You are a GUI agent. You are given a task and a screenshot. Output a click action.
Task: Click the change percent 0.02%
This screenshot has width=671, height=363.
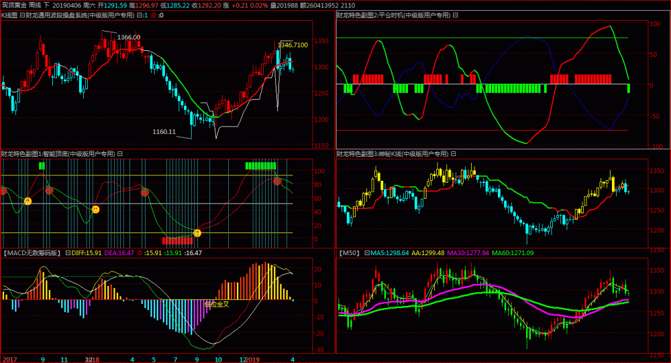(x=259, y=5)
